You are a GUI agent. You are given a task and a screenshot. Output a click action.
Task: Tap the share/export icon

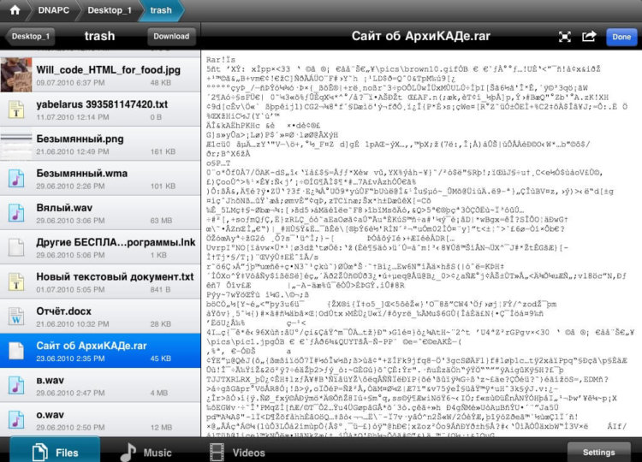coord(589,37)
